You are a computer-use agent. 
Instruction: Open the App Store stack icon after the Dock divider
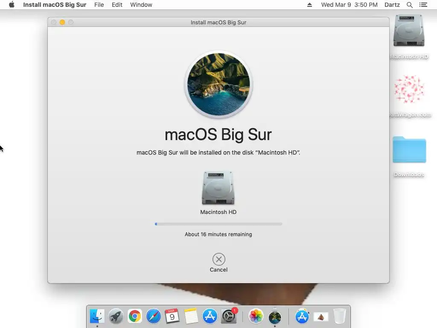click(x=302, y=316)
